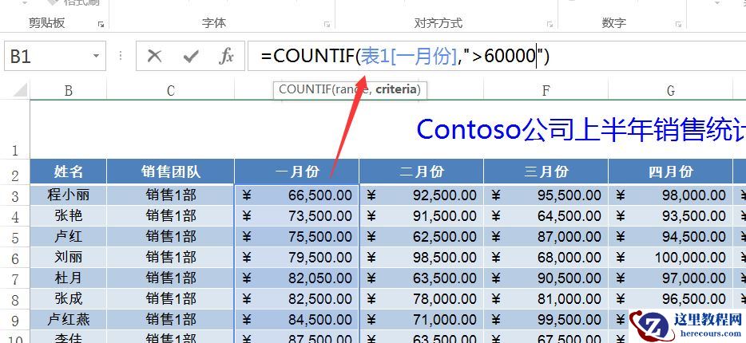Click the Name Box showing B1

(55, 56)
